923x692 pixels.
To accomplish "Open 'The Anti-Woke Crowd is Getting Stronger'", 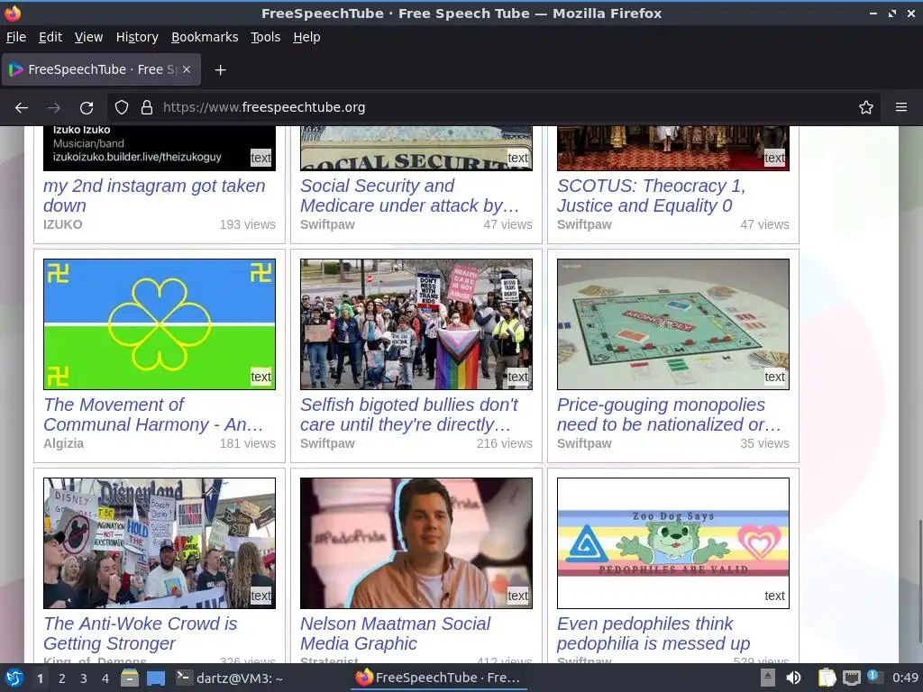I will pos(140,633).
